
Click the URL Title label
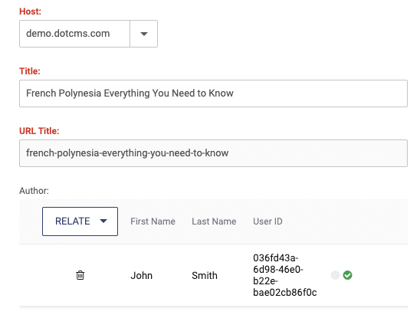pyautogui.click(x=39, y=131)
